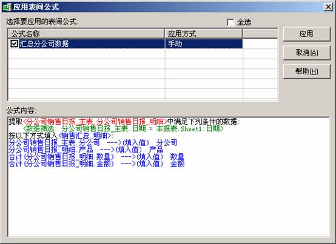Click the green 数据筛选 condition line
Image resolution: width=336 pixels, height=244 pixels.
click(x=124, y=128)
